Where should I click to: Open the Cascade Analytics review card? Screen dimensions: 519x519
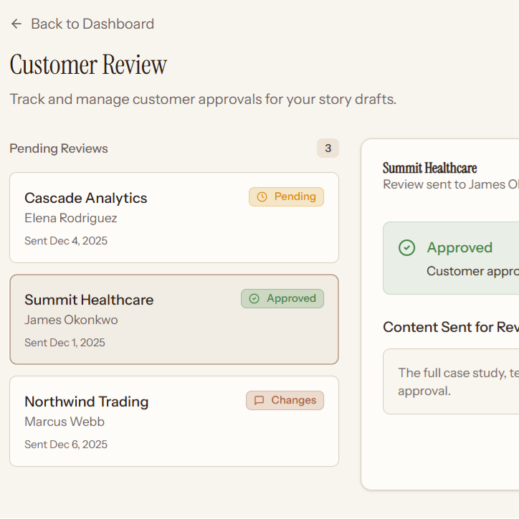tap(173, 217)
